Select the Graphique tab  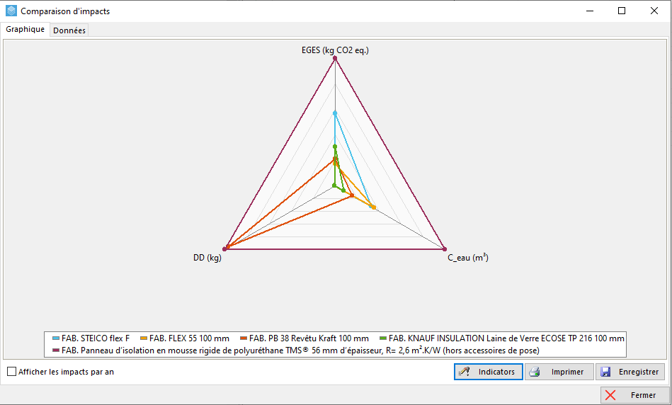click(x=25, y=29)
